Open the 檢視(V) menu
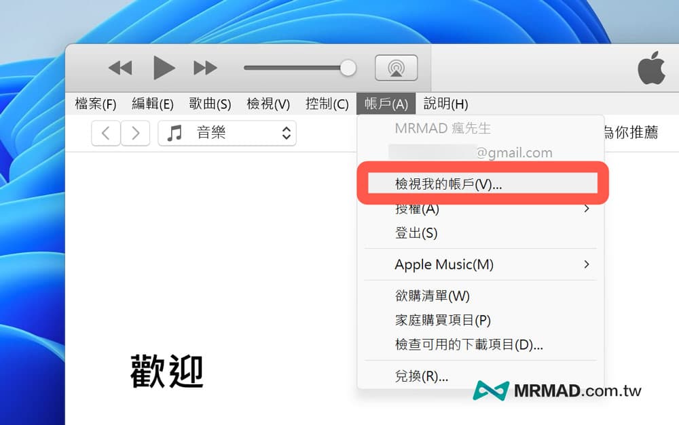 (x=268, y=104)
